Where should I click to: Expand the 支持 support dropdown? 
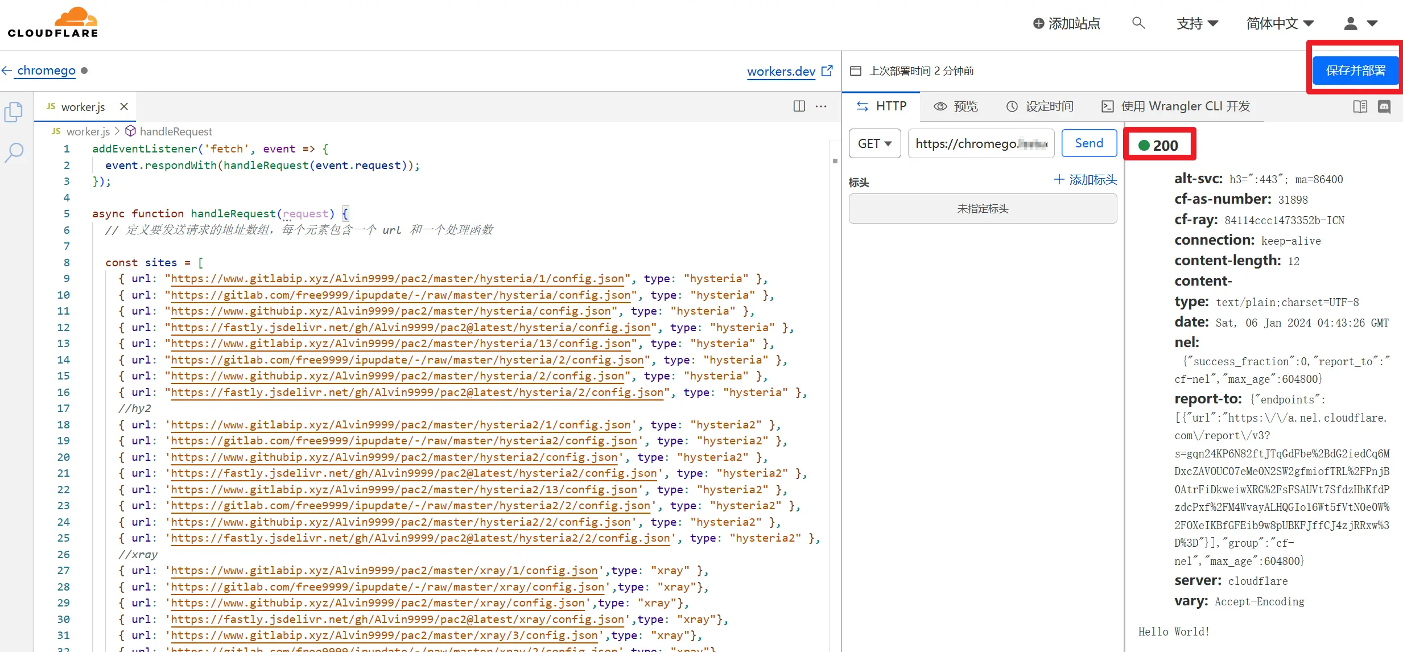pos(1197,23)
